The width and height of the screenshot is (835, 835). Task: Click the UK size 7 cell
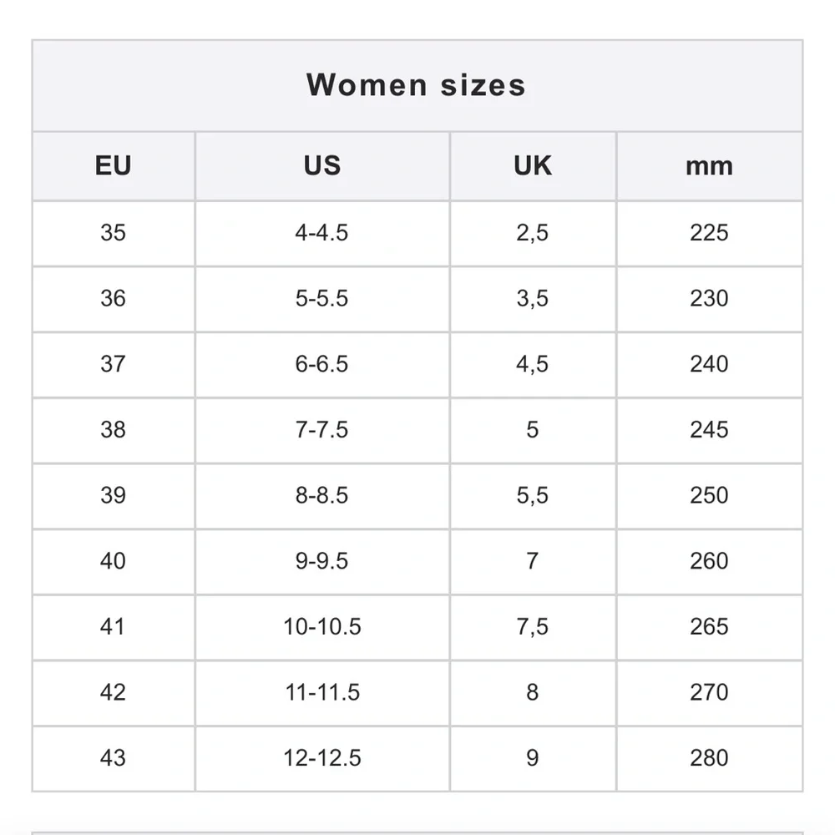coord(532,561)
